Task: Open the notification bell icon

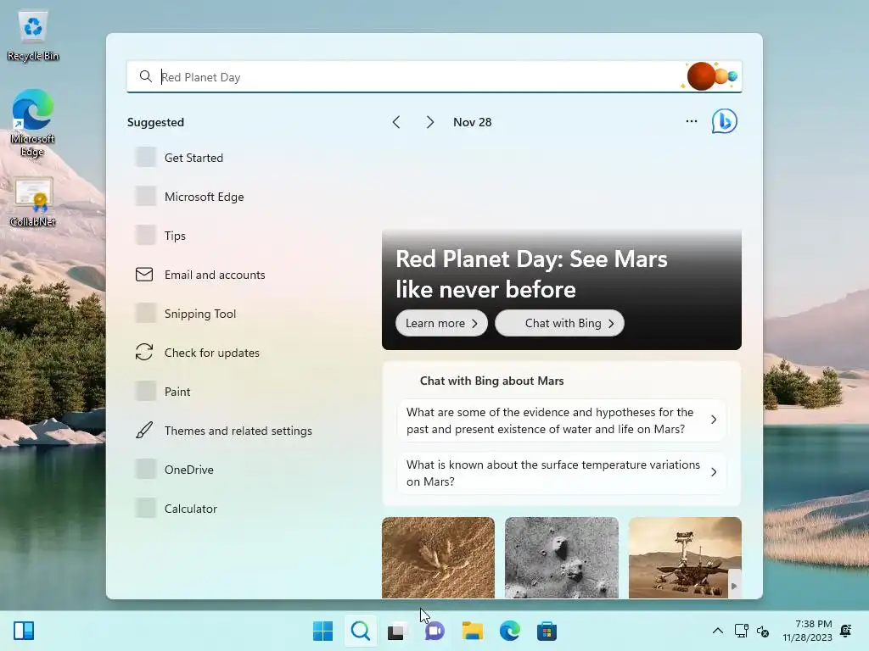Action: click(x=846, y=631)
